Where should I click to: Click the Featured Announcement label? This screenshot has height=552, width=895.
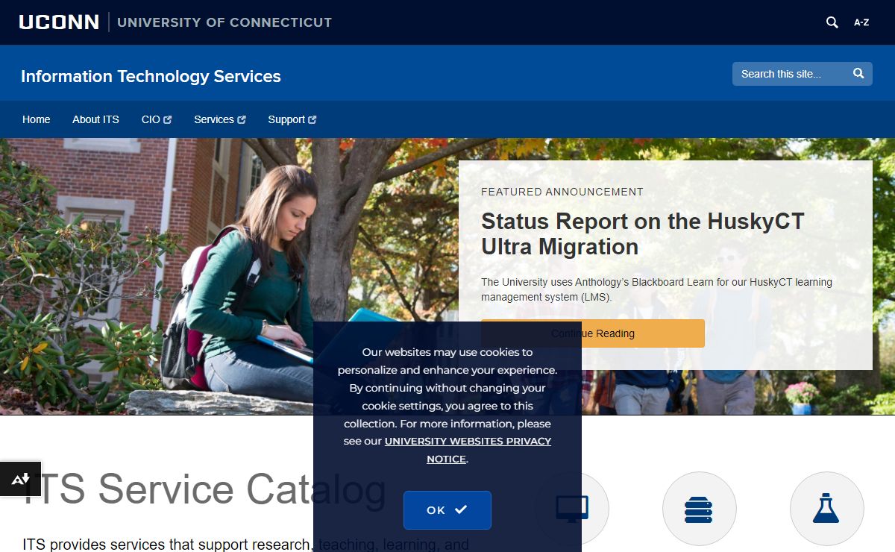[x=562, y=192]
